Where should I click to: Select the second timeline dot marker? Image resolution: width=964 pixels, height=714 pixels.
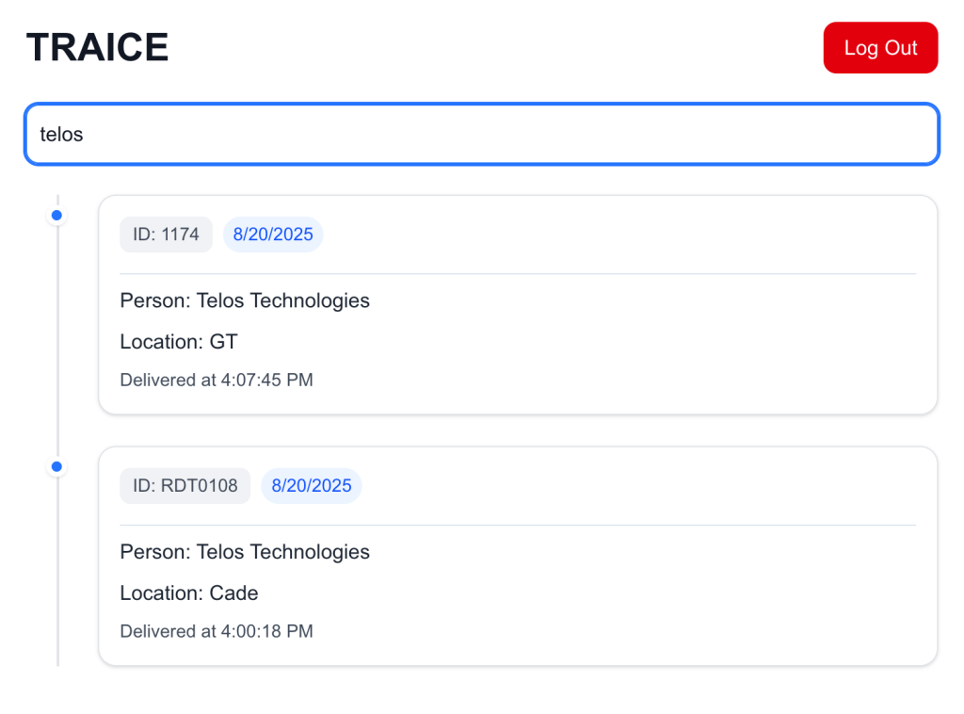pos(56,466)
